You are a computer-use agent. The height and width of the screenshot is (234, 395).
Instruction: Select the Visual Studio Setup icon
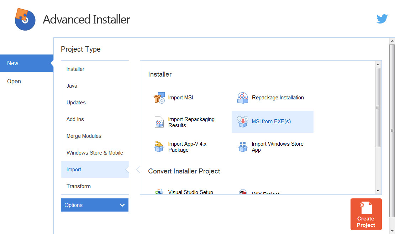159,192
